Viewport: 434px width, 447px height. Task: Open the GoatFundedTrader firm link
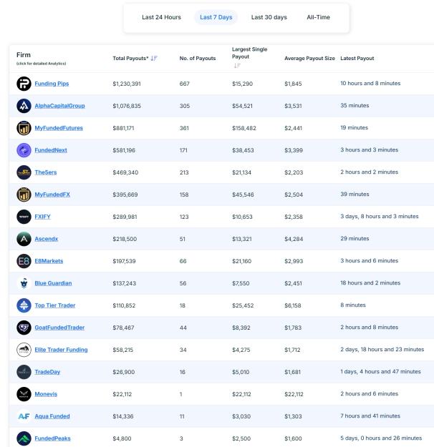pos(59,328)
